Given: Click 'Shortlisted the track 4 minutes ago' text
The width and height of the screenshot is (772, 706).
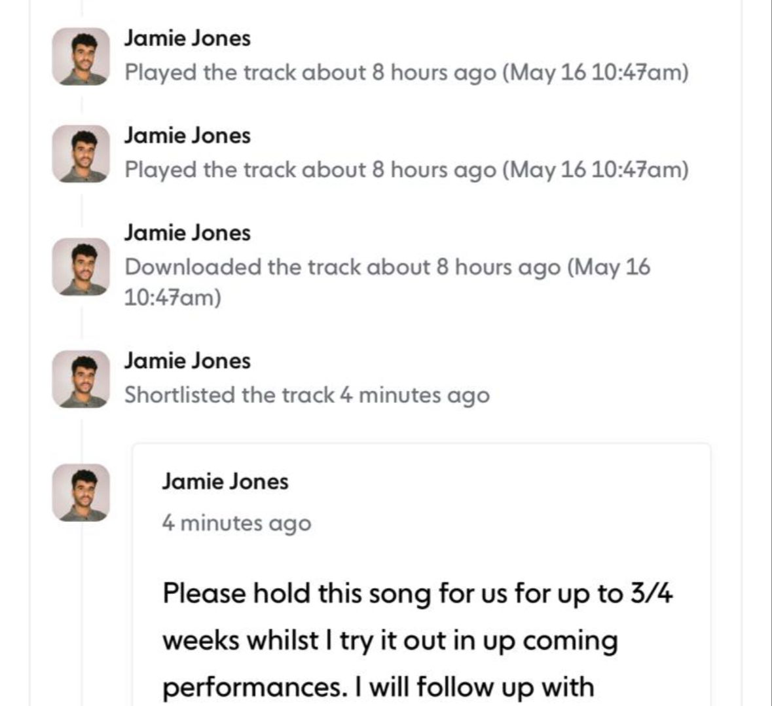Looking at the screenshot, I should 306,395.
